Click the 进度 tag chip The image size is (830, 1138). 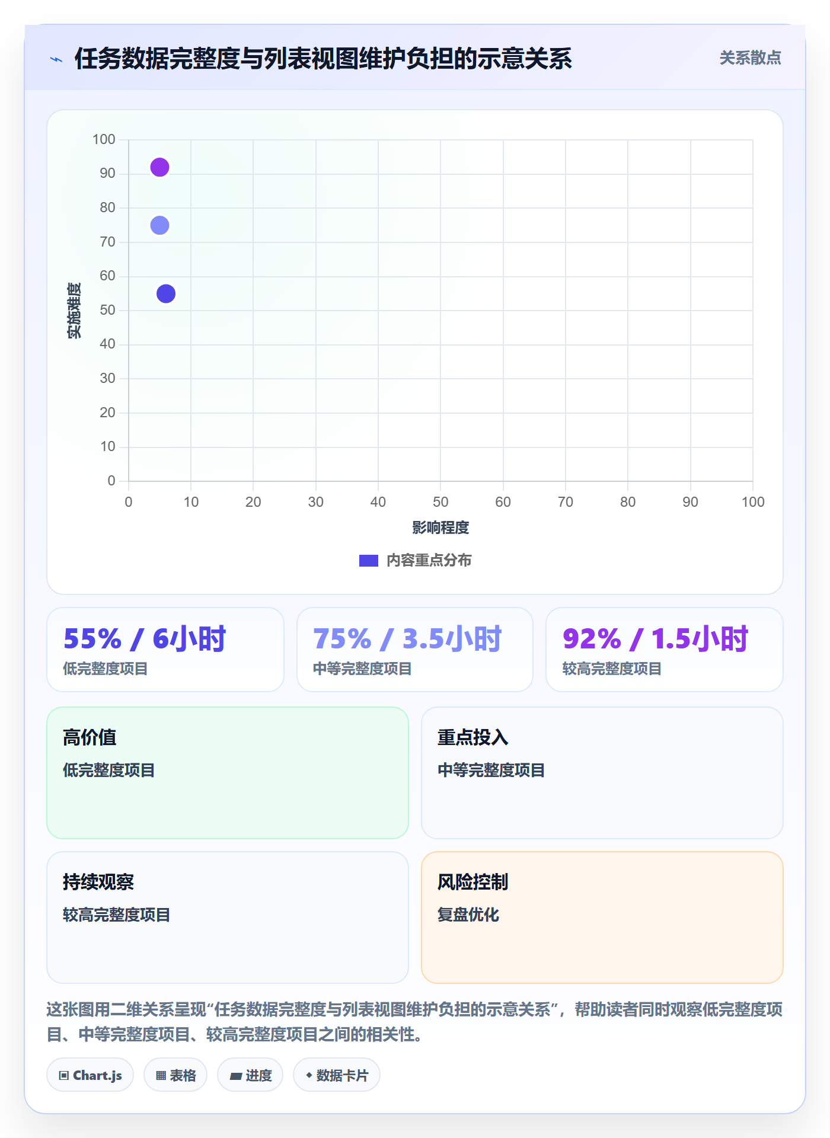(x=250, y=1075)
